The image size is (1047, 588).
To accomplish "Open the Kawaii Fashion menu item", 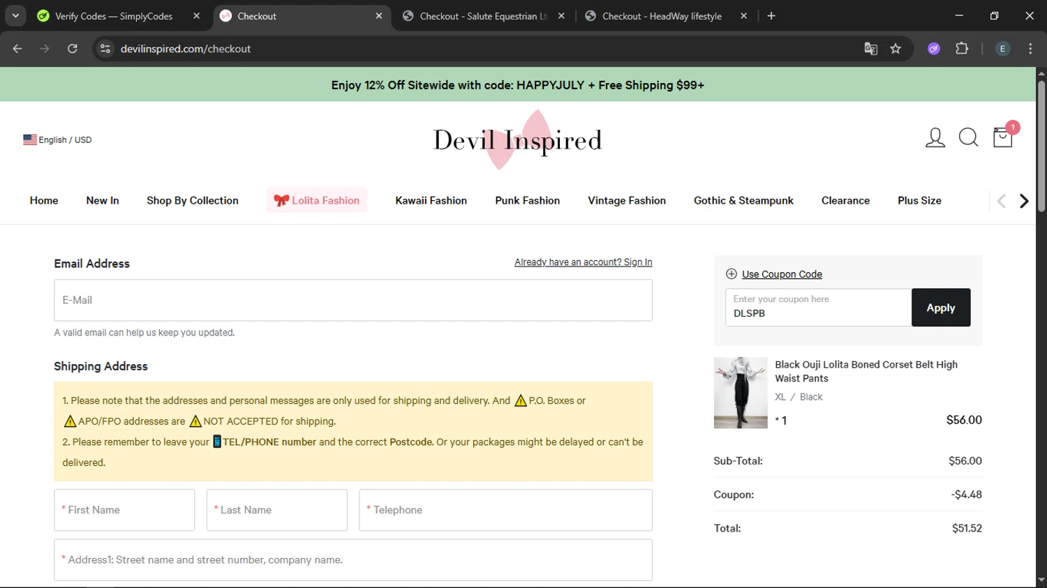I will [431, 201].
